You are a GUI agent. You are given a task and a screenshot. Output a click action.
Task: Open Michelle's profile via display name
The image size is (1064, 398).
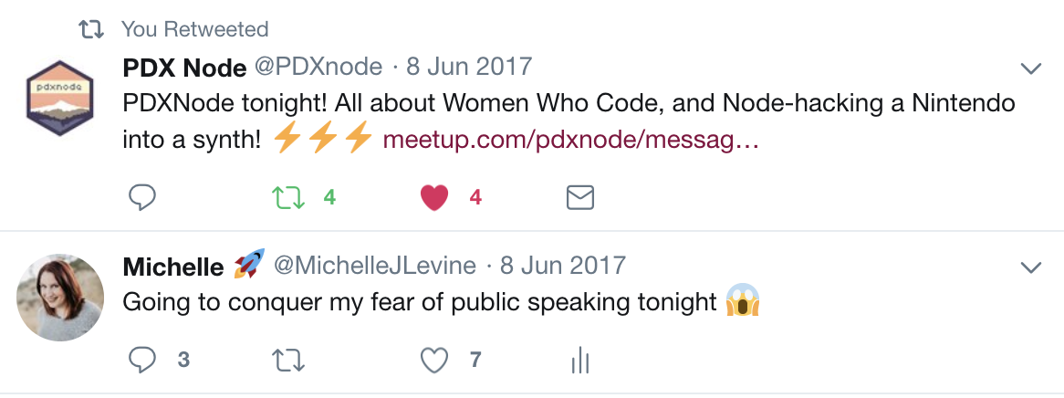[x=173, y=267]
